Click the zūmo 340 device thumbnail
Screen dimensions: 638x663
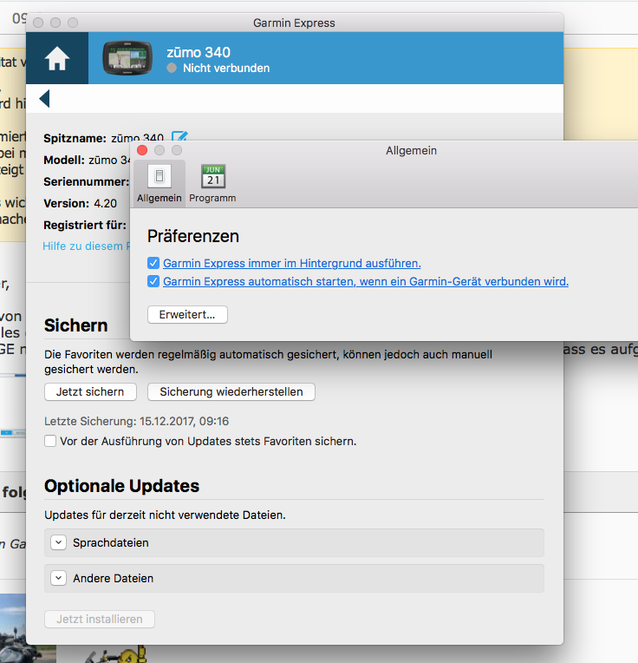(x=128, y=59)
